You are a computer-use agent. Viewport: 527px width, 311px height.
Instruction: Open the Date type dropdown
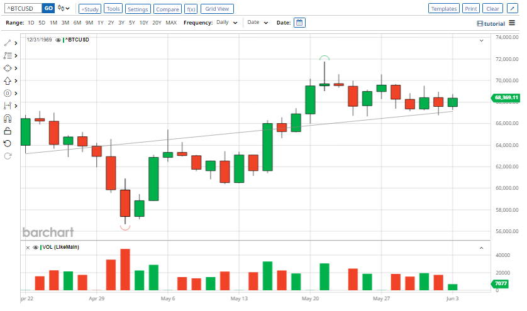[x=257, y=23]
